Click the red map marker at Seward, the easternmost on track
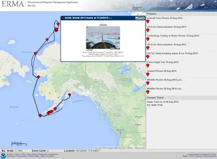 coord(69,95)
